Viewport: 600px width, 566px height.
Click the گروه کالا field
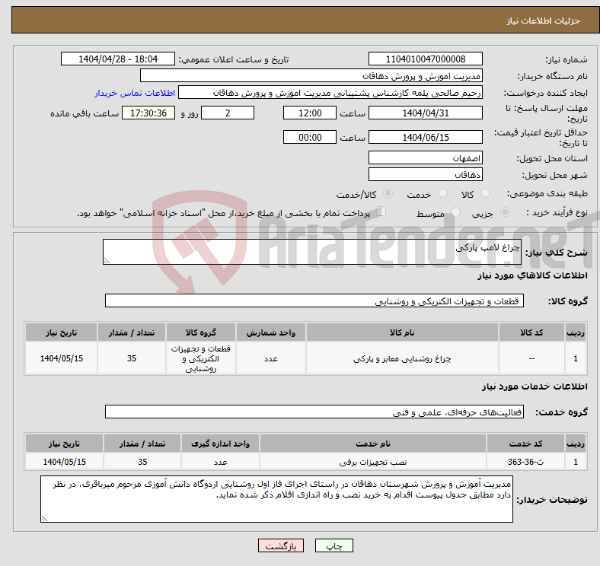(x=314, y=300)
